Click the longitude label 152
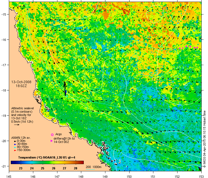 coord(177,176)
